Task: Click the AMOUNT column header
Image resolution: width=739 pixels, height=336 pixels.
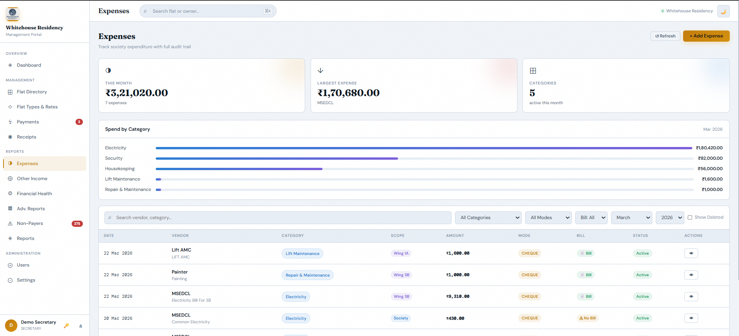Action: pos(455,236)
